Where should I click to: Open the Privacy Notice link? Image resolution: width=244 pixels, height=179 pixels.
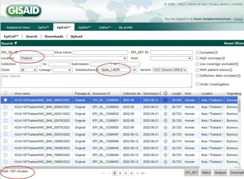coord(219,4)
